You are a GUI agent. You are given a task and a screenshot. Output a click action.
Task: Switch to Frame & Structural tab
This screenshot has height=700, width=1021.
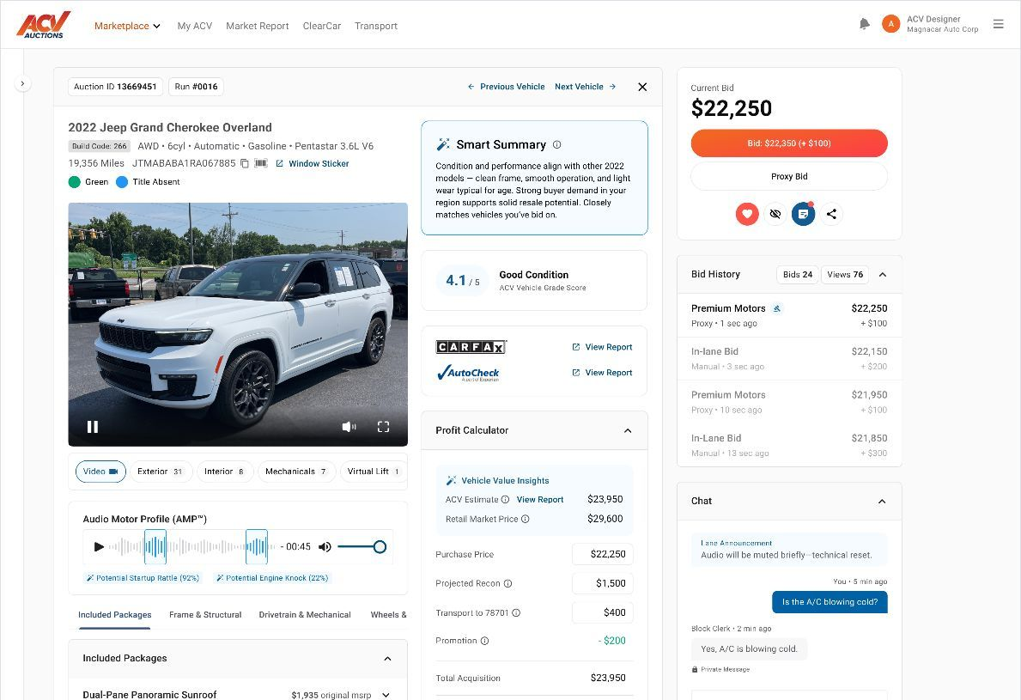coord(205,615)
